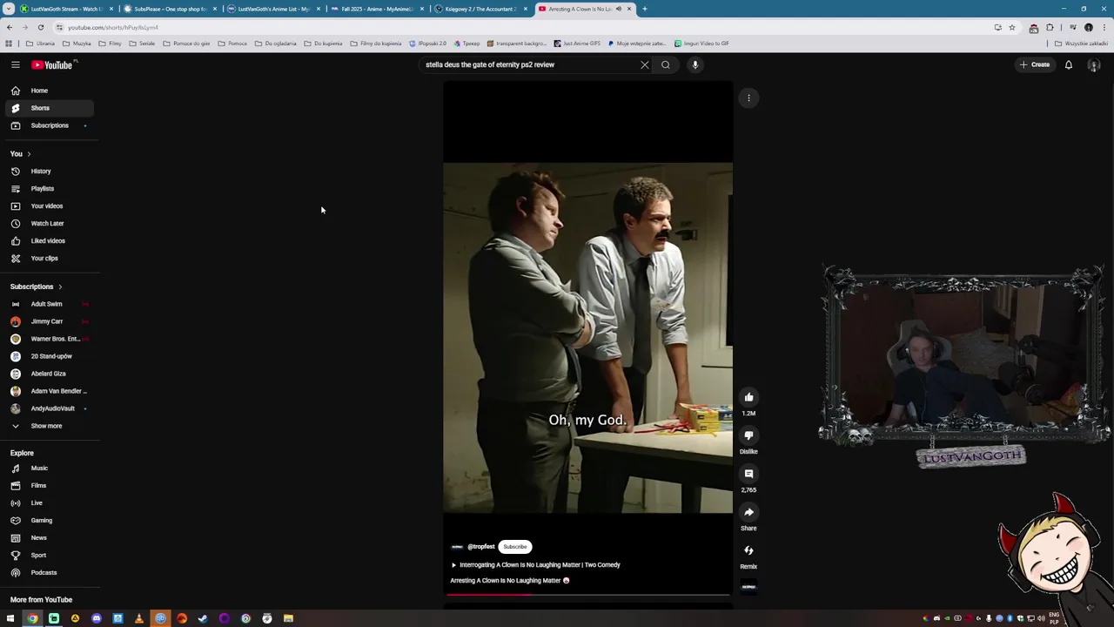Open Music in Explore

(49, 468)
